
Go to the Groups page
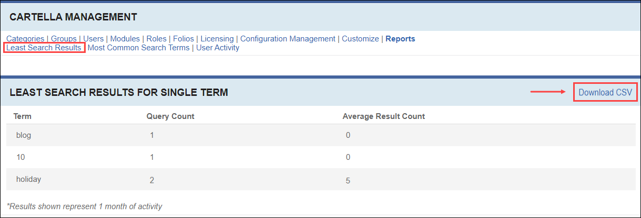click(x=64, y=39)
